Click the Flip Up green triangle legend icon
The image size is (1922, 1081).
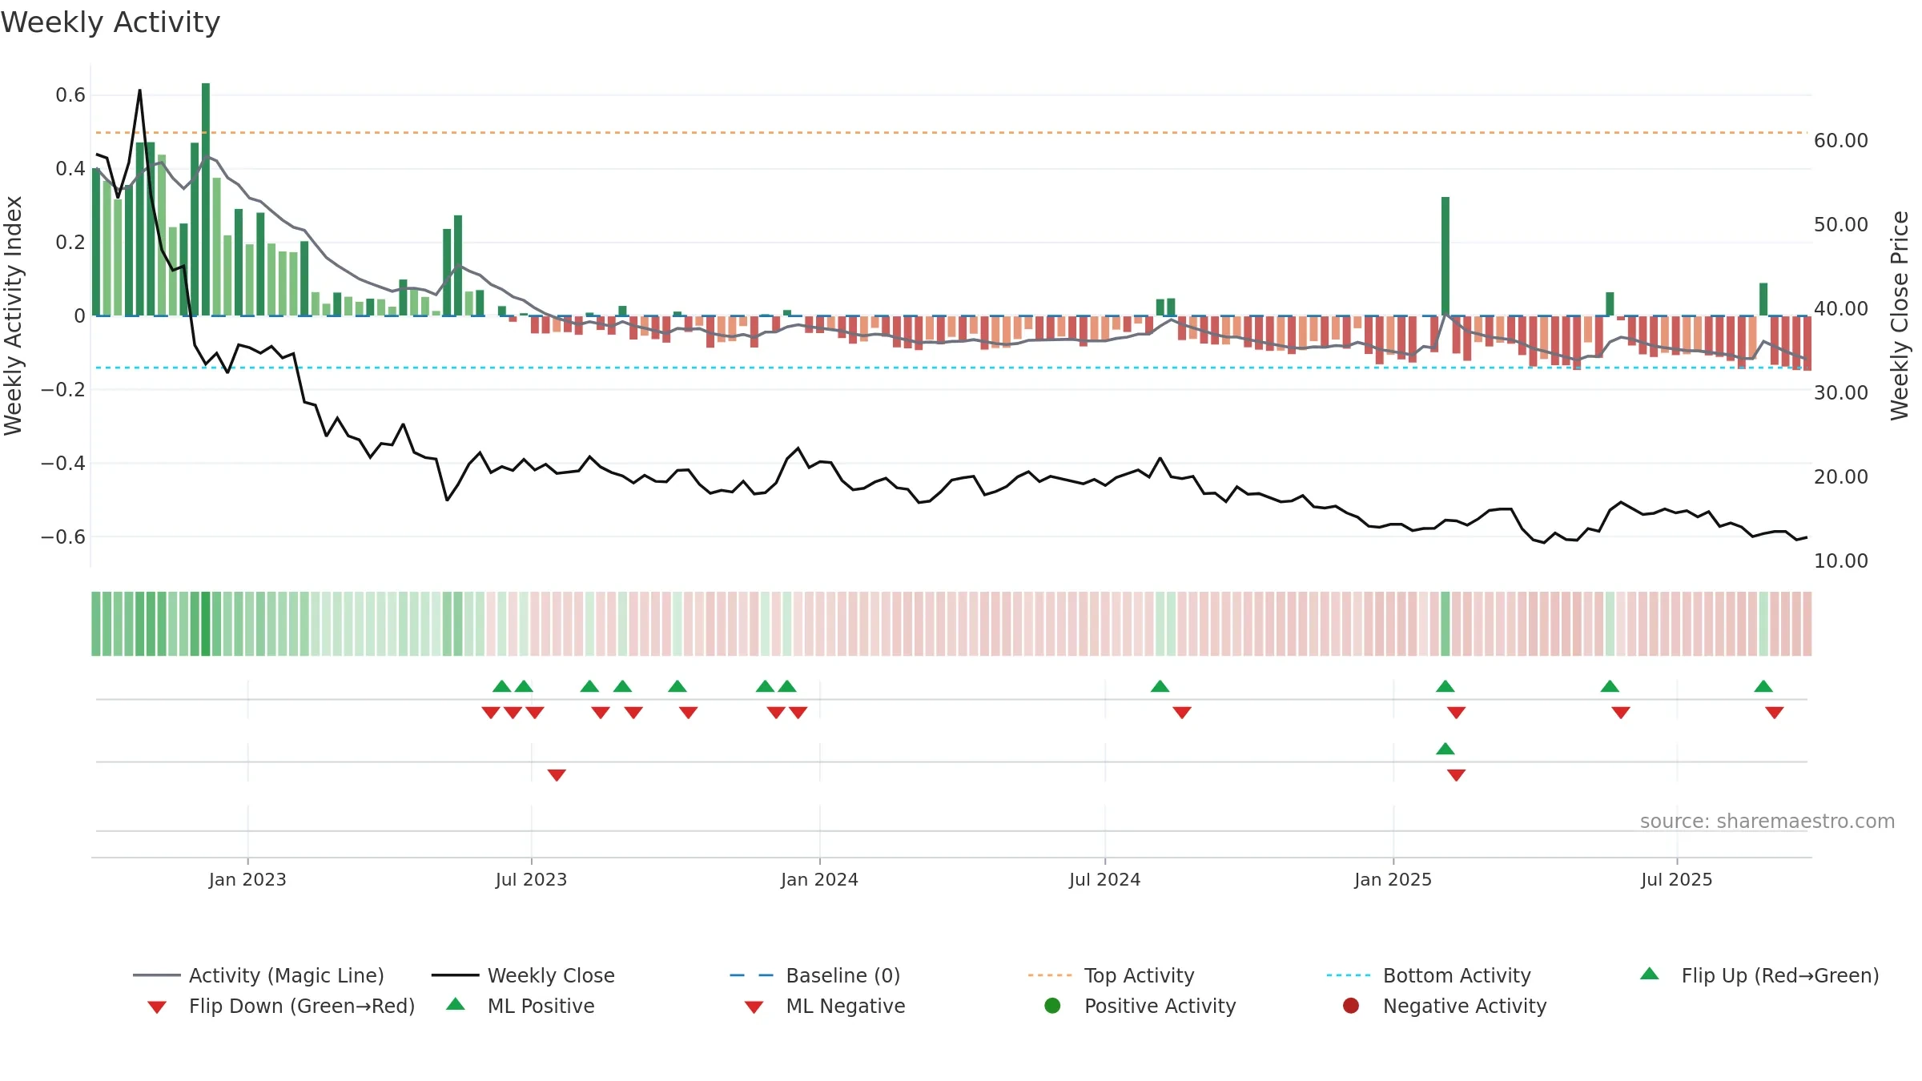coord(1650,974)
